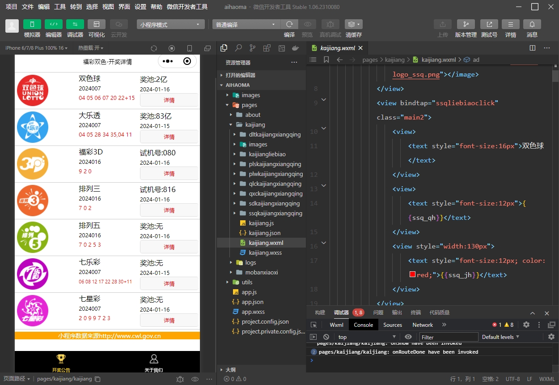This screenshot has width=559, height=385.
Task: Click 详情 button in the 七星彩 row
Action: [x=169, y=320]
